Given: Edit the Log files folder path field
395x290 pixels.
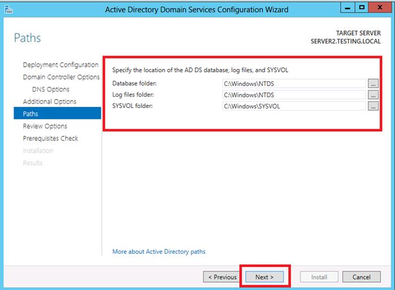Looking at the screenshot, I should pos(294,95).
